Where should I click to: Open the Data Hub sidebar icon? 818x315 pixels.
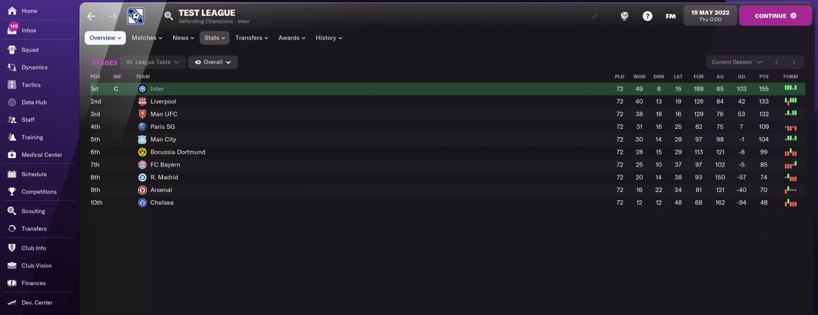pyautogui.click(x=12, y=102)
